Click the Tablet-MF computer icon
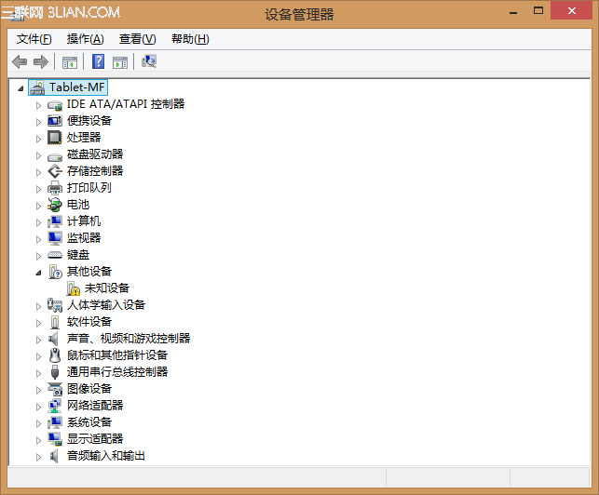 (x=38, y=87)
